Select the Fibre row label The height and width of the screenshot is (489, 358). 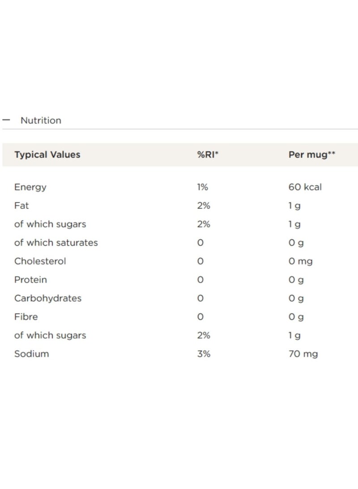click(x=26, y=316)
